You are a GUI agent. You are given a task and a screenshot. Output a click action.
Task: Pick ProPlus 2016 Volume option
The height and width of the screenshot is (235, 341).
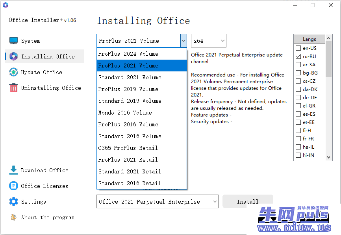tap(142, 124)
